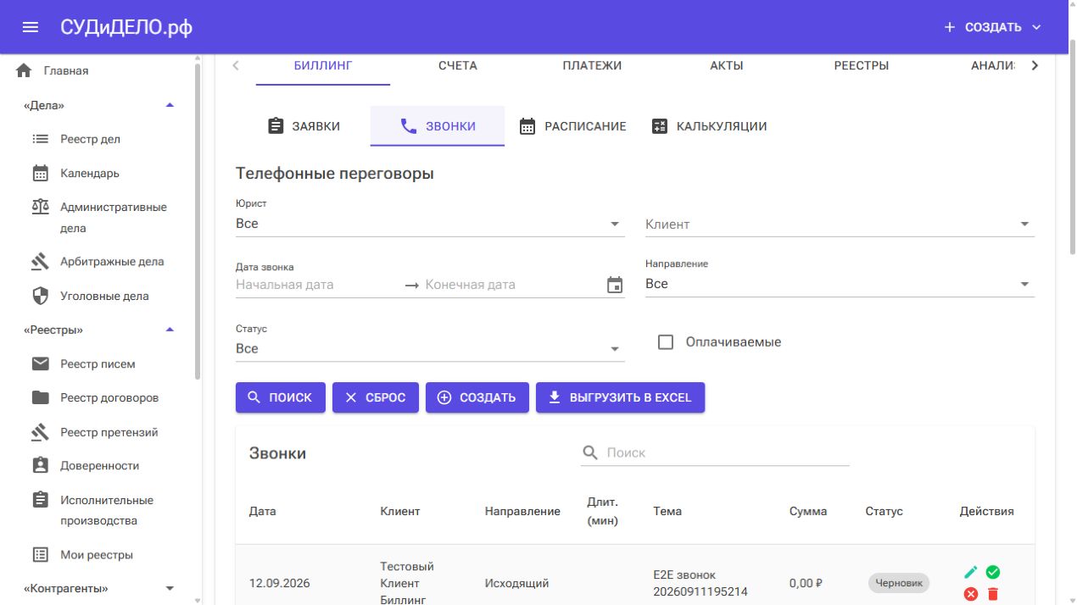The width and height of the screenshot is (1077, 605).
Task: Open the Юрист dropdown
Action: (430, 224)
